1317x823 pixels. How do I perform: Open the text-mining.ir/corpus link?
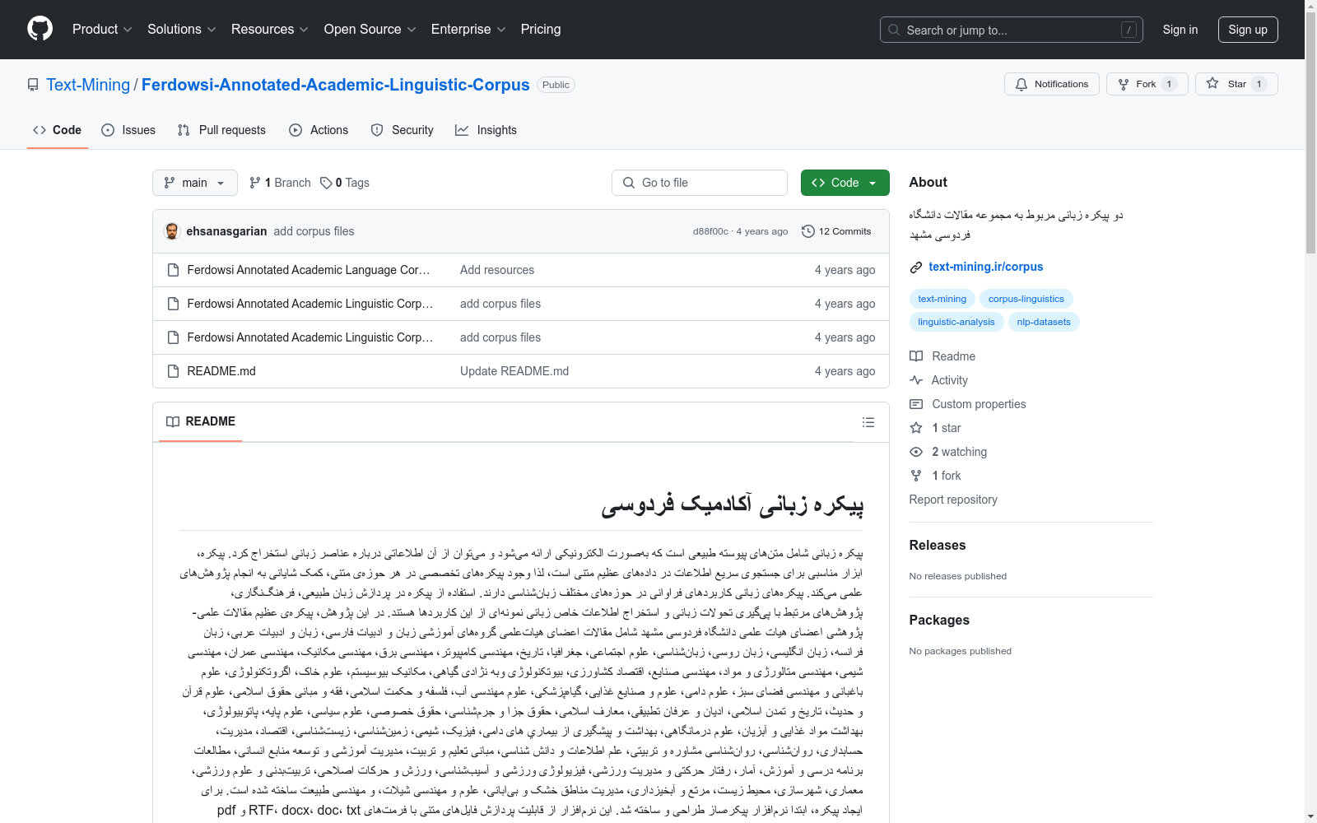986,267
